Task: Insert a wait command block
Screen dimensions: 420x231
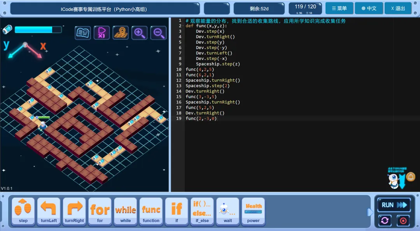Action: coord(227,211)
